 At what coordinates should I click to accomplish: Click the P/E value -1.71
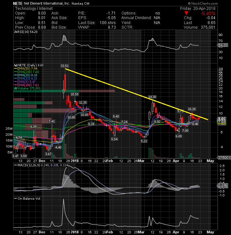[111, 13]
